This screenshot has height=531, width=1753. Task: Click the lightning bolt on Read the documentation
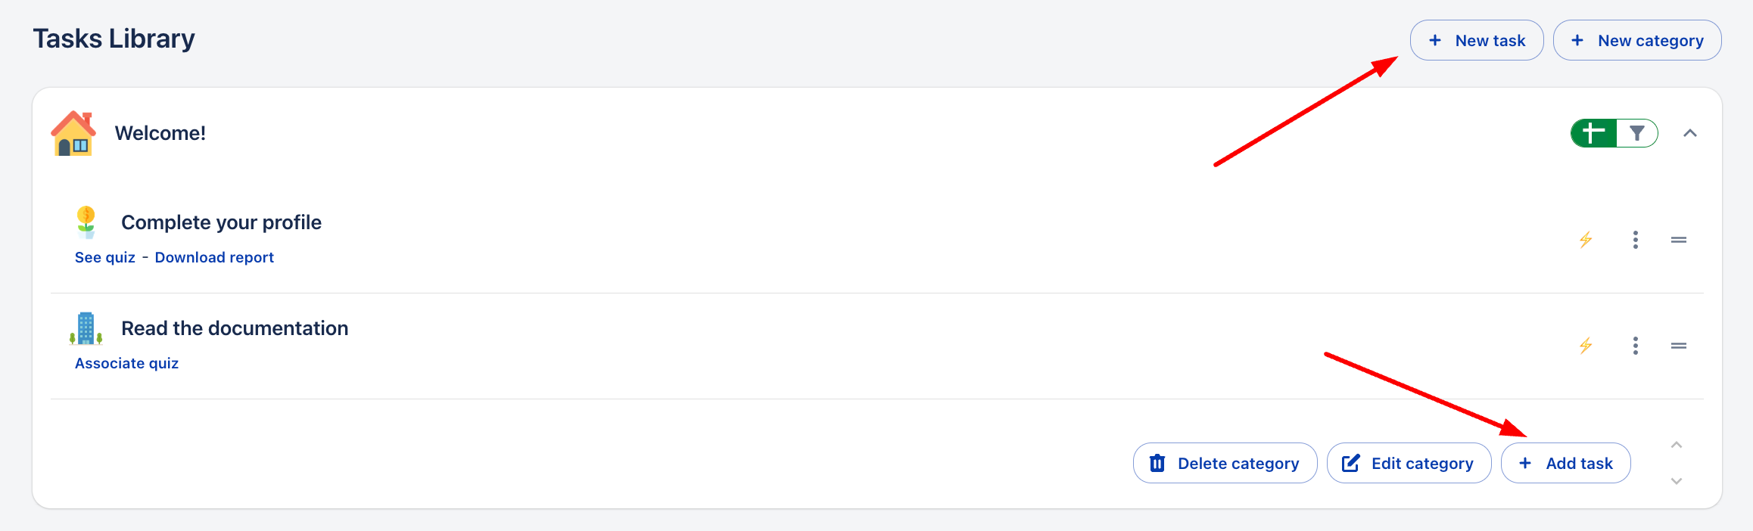(x=1586, y=346)
